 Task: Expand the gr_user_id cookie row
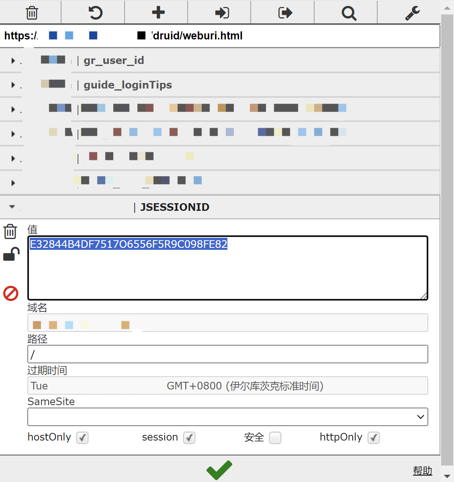click(x=13, y=61)
